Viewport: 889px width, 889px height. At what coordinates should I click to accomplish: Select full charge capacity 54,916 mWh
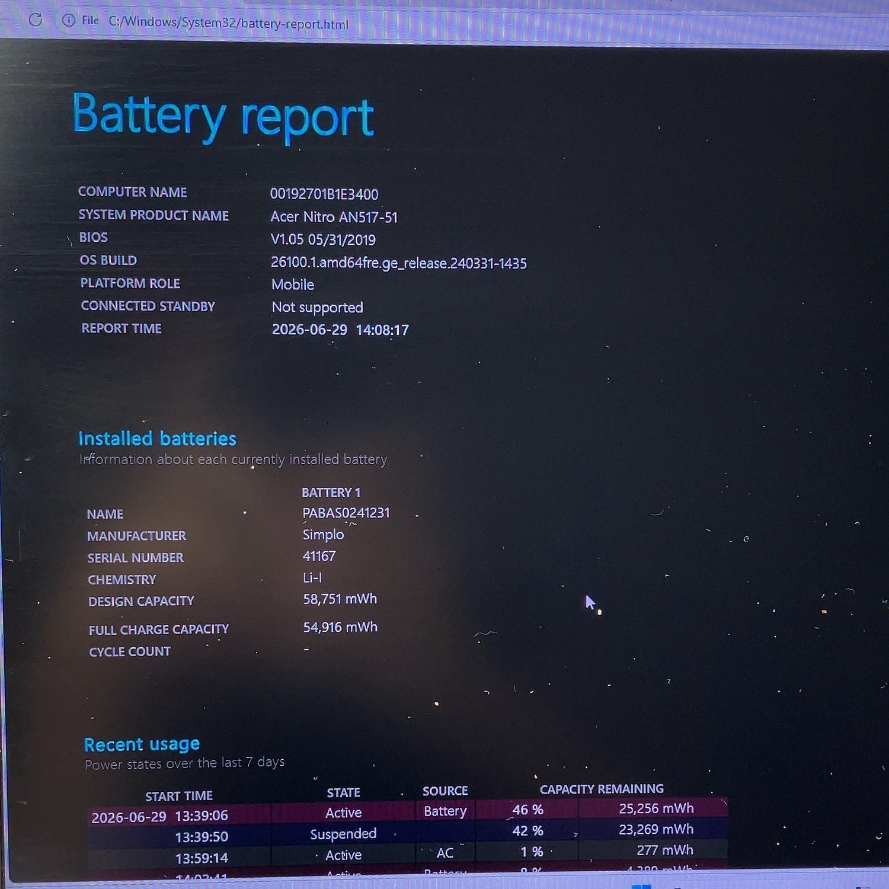tap(340, 627)
